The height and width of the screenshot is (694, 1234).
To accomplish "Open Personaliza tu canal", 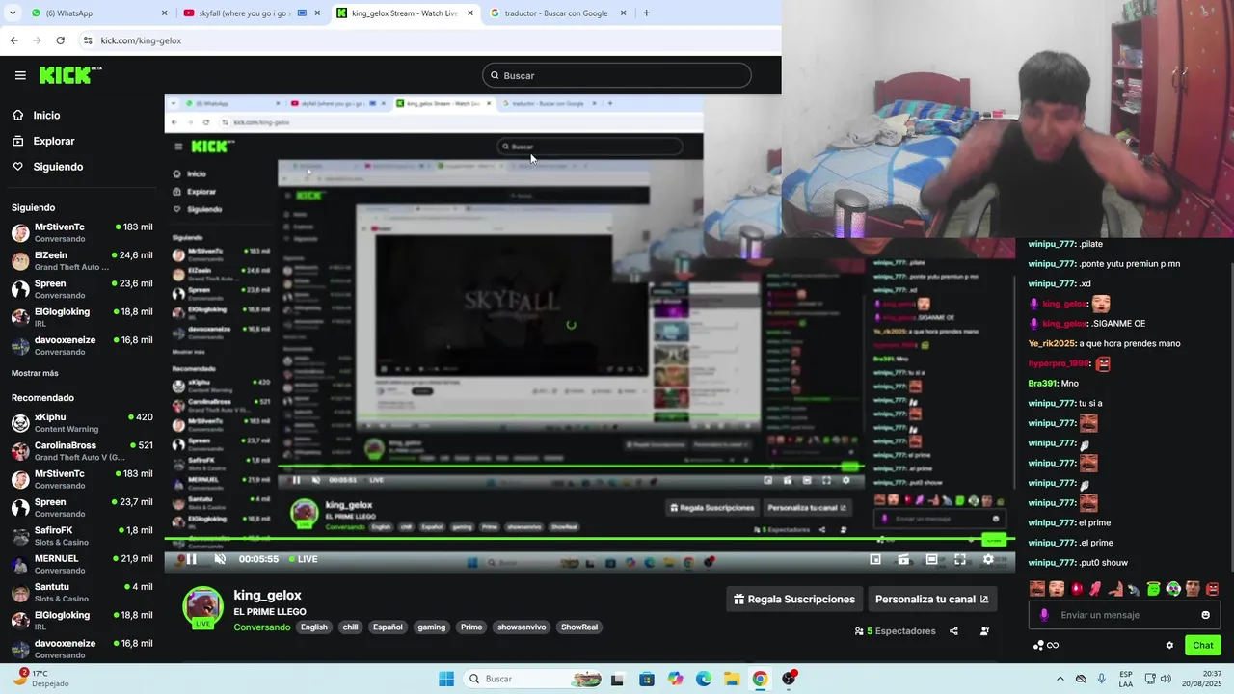I will [931, 600].
